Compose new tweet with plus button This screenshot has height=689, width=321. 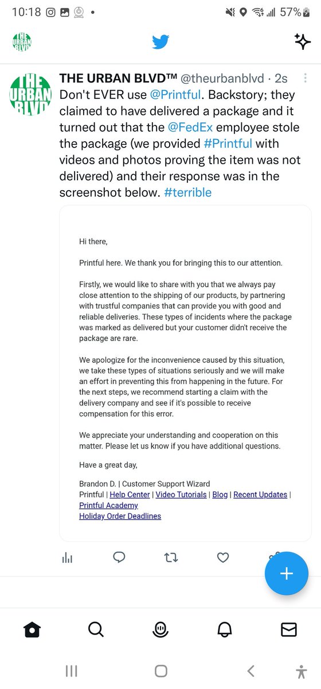click(286, 574)
